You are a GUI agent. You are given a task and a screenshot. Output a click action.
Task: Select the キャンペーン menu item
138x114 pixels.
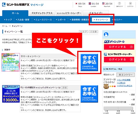coord(101,20)
